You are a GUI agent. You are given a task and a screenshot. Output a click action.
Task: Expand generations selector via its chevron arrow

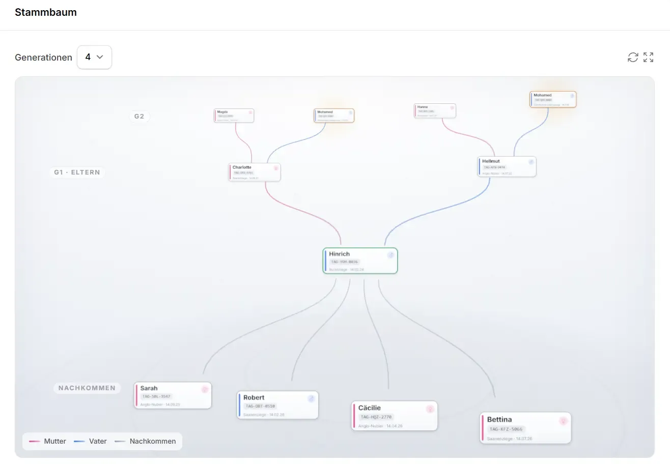pyautogui.click(x=100, y=57)
